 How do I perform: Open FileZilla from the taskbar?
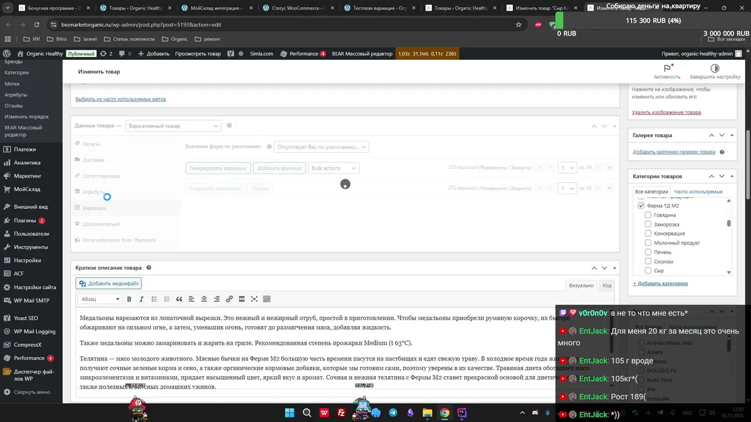(x=341, y=413)
